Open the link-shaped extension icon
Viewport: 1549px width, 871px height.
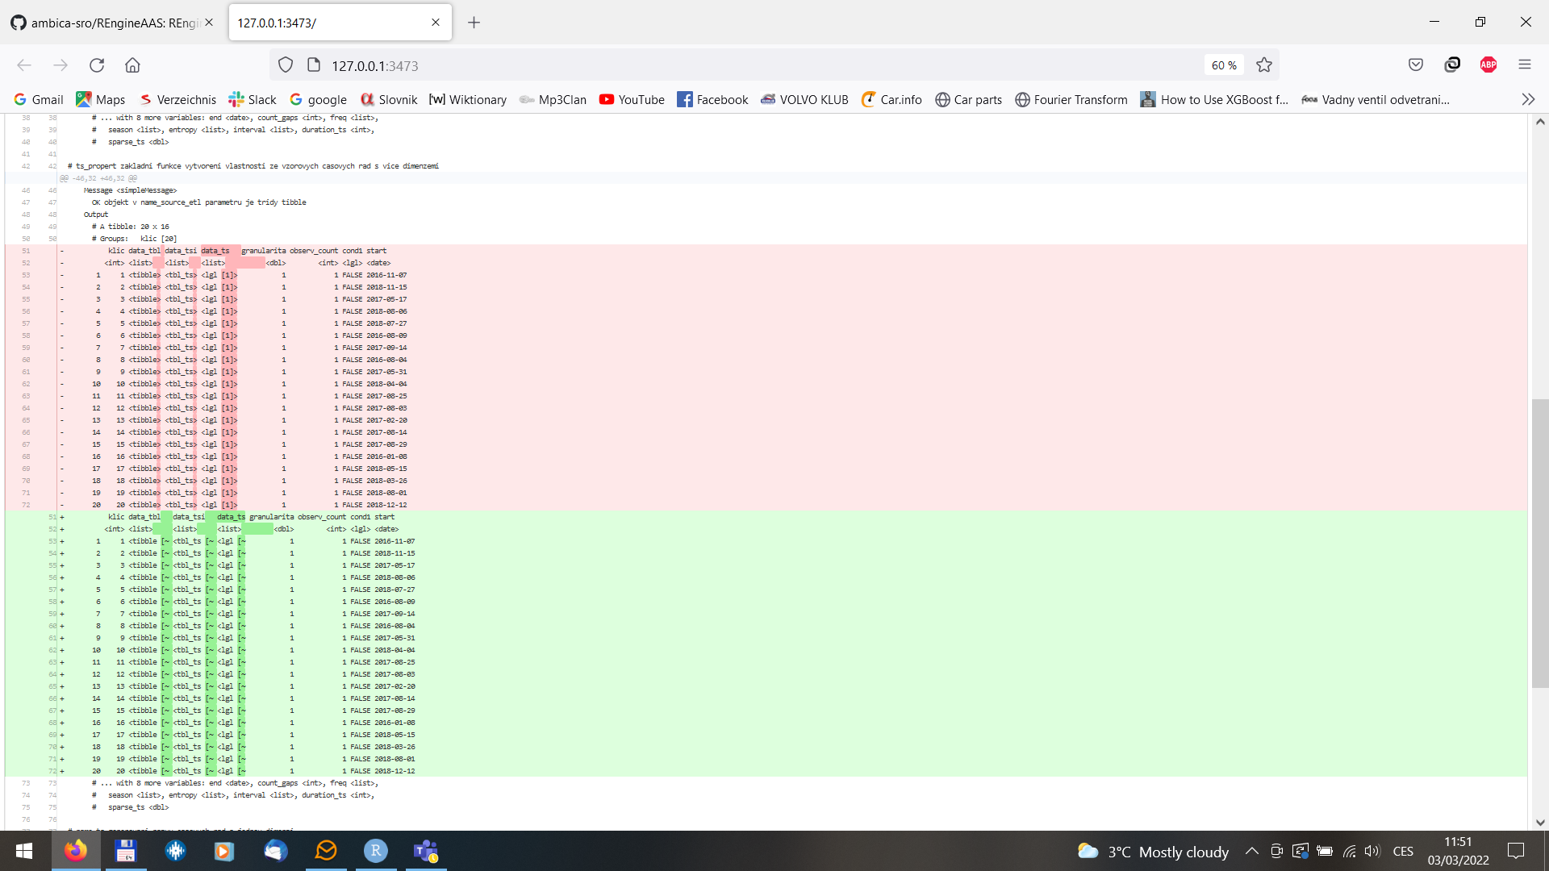tap(1453, 65)
